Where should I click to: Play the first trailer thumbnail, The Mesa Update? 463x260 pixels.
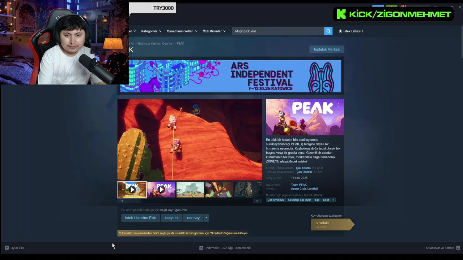(132, 190)
